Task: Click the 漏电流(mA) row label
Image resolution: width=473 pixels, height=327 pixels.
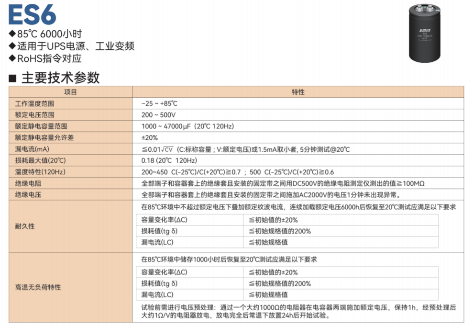Action: [33, 149]
